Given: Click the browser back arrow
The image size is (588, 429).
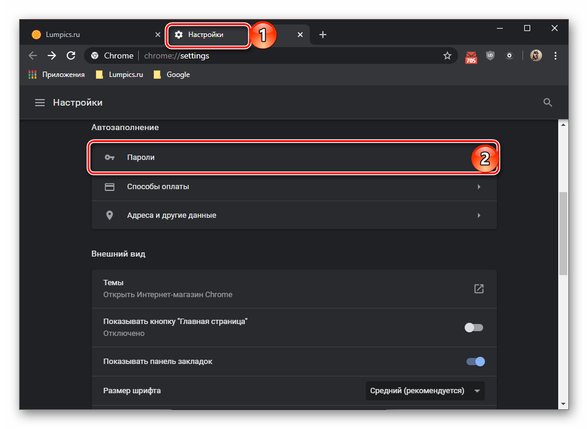Looking at the screenshot, I should click(33, 55).
